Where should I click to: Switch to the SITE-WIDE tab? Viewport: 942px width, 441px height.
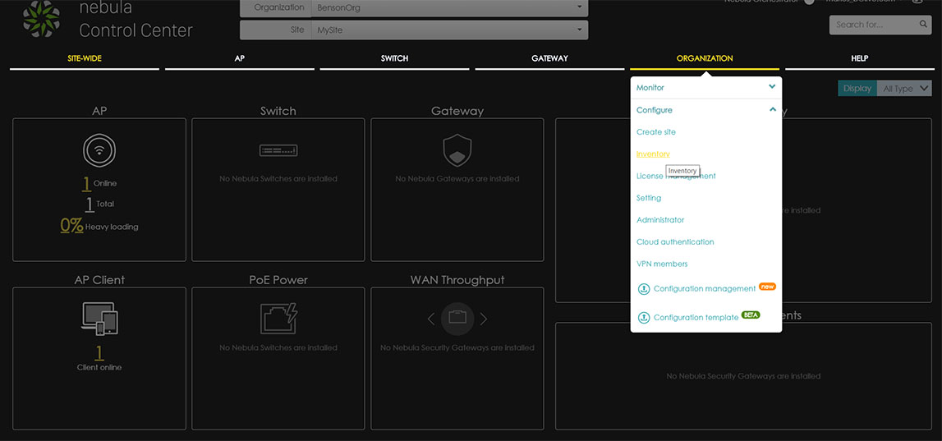pos(84,59)
